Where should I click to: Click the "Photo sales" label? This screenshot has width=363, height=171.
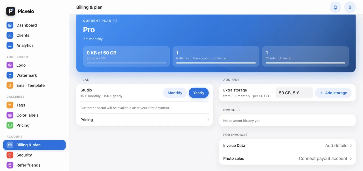tap(234, 158)
